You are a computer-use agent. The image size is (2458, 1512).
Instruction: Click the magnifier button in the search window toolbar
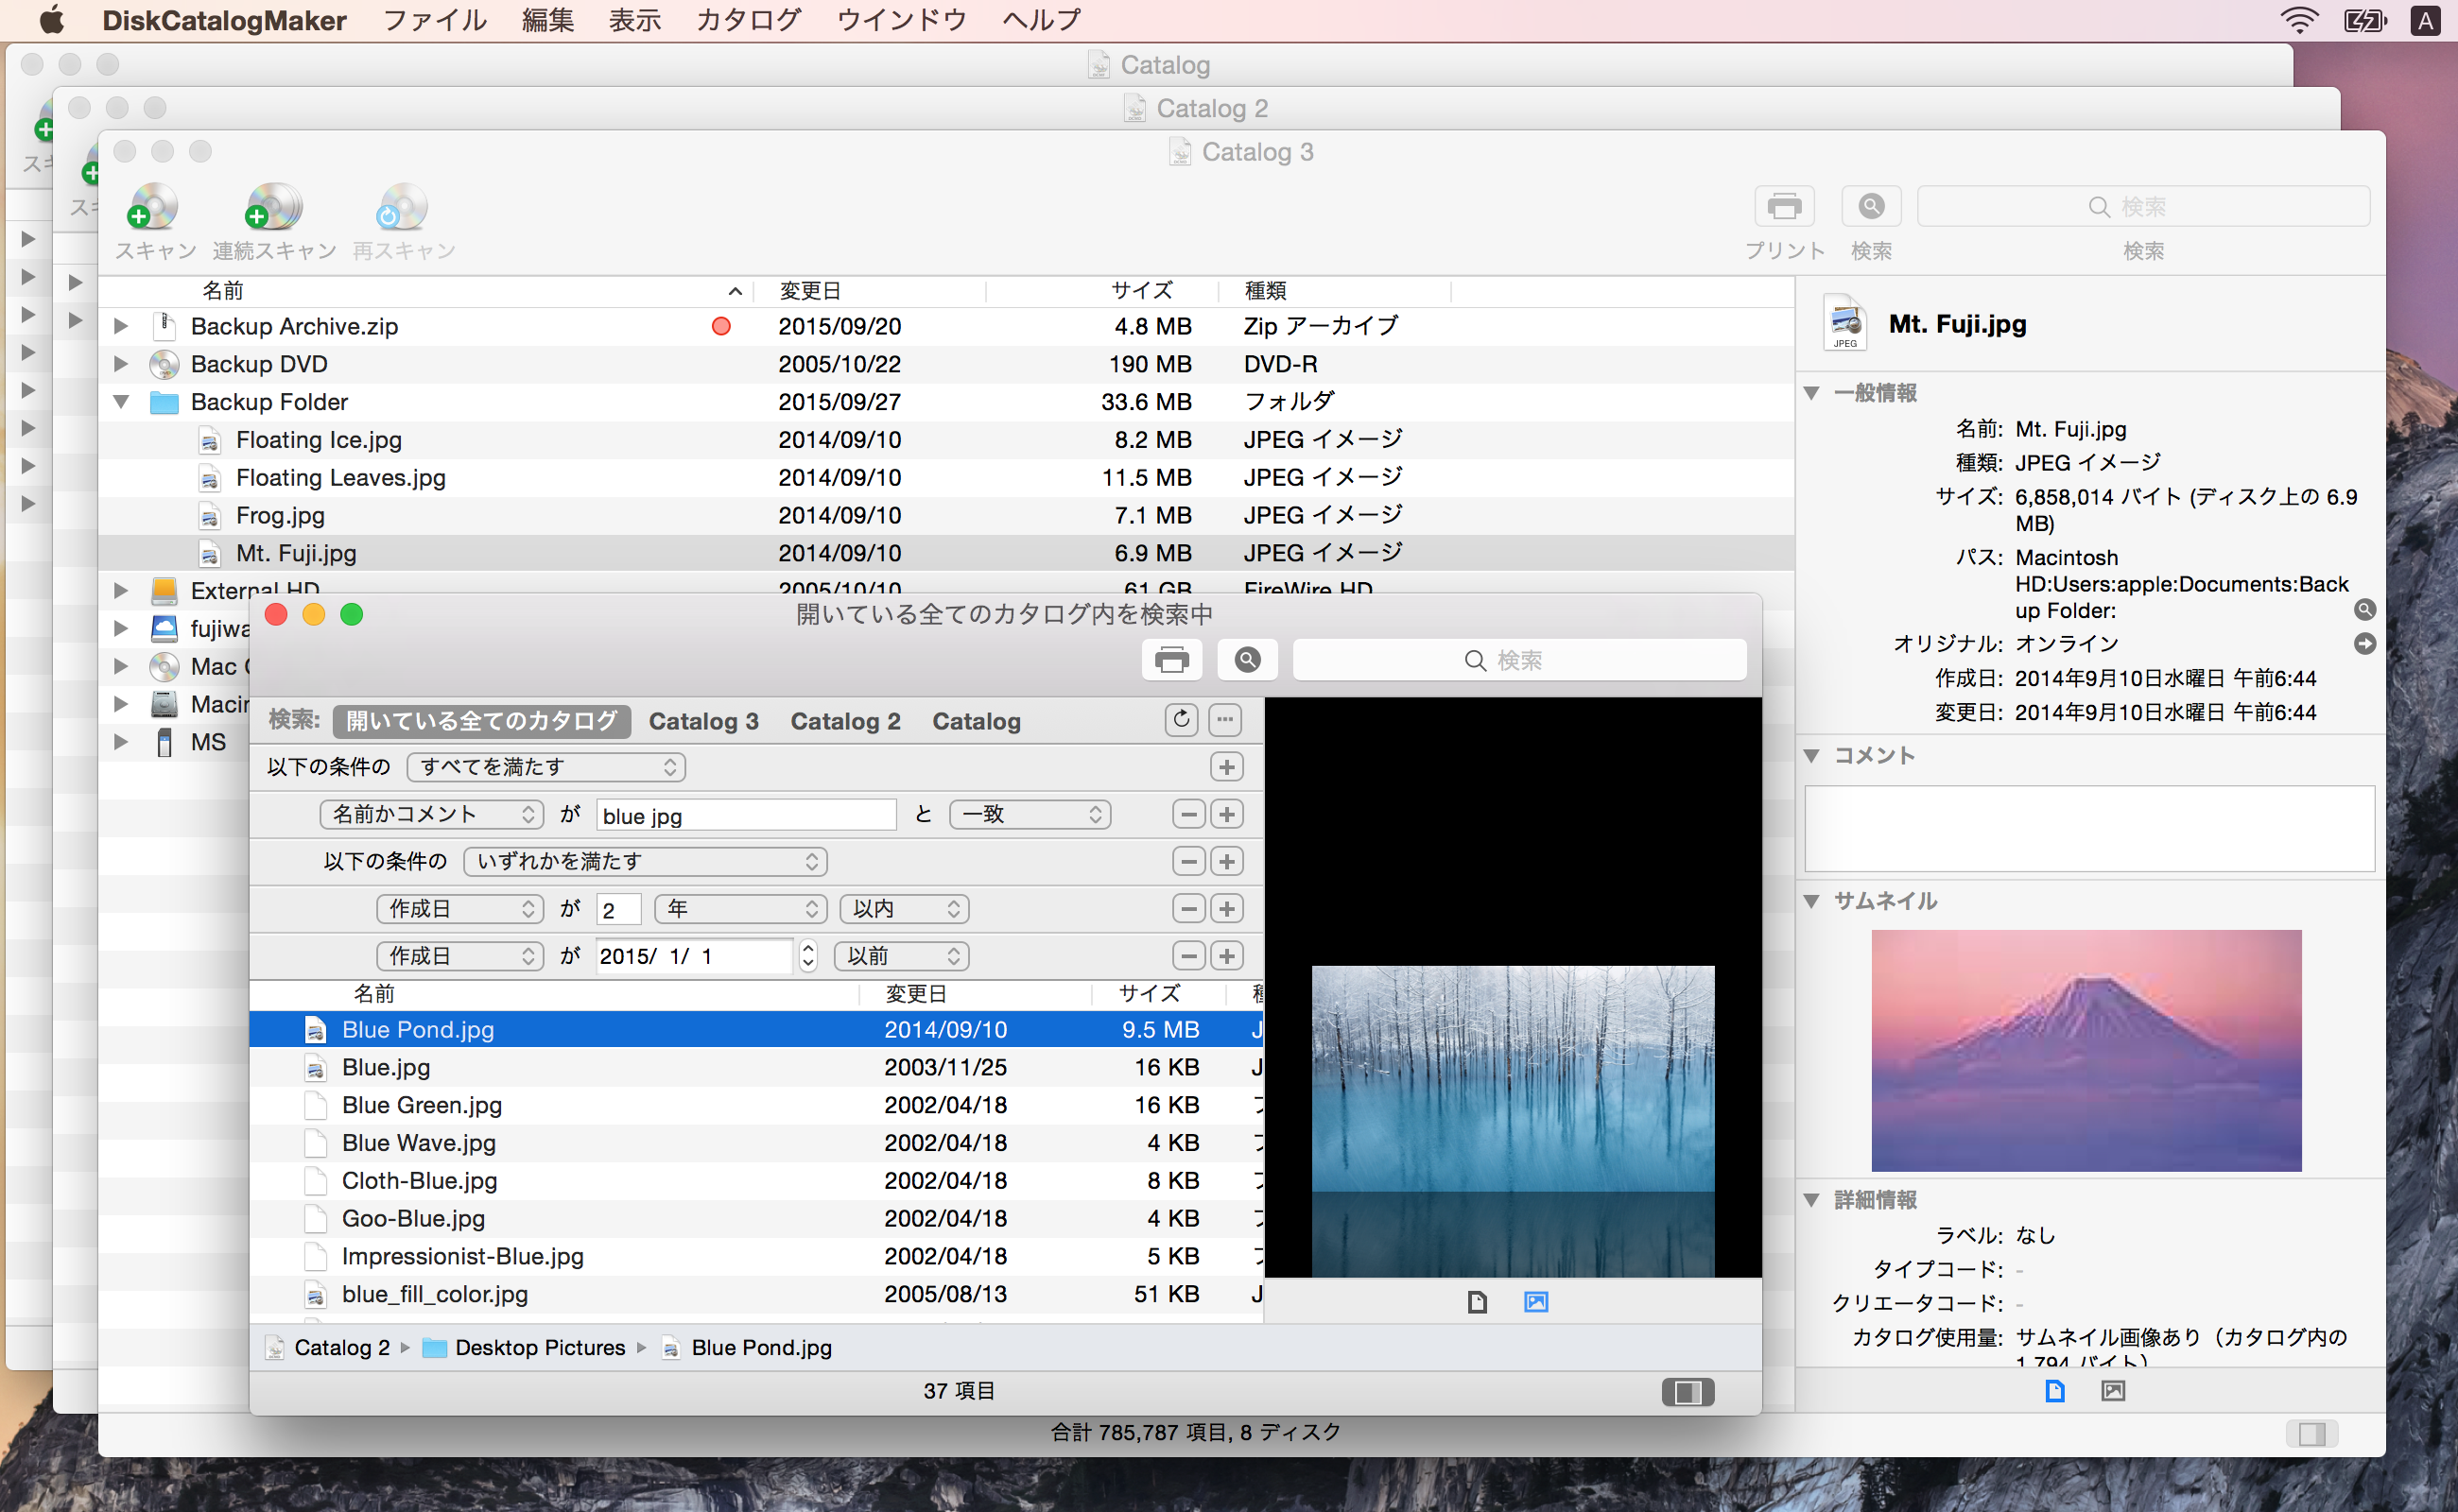click(1247, 660)
